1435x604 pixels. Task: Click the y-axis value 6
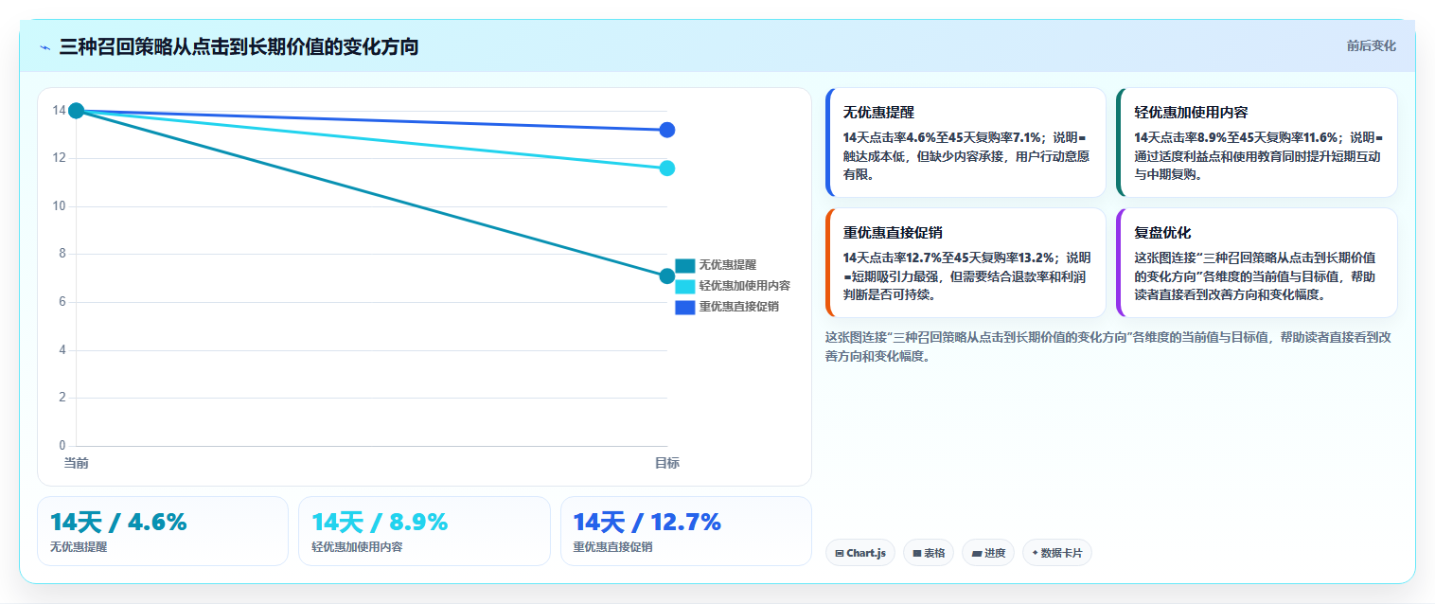click(62, 302)
